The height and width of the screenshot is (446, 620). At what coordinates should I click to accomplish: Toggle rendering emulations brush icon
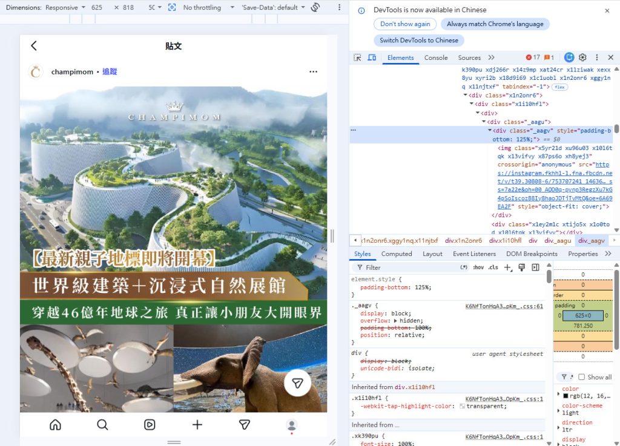[521, 267]
